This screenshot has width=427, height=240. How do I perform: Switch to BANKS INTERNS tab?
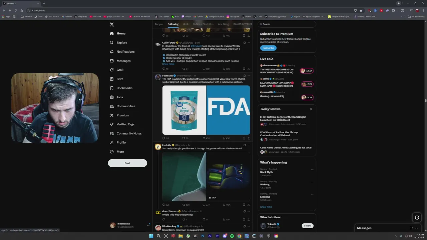coord(243,24)
